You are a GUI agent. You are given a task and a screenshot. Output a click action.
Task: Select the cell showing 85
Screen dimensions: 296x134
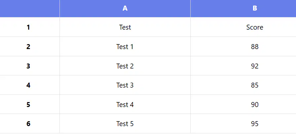[243, 85]
